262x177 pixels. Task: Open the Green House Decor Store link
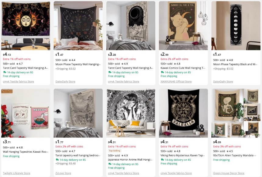click(228, 173)
